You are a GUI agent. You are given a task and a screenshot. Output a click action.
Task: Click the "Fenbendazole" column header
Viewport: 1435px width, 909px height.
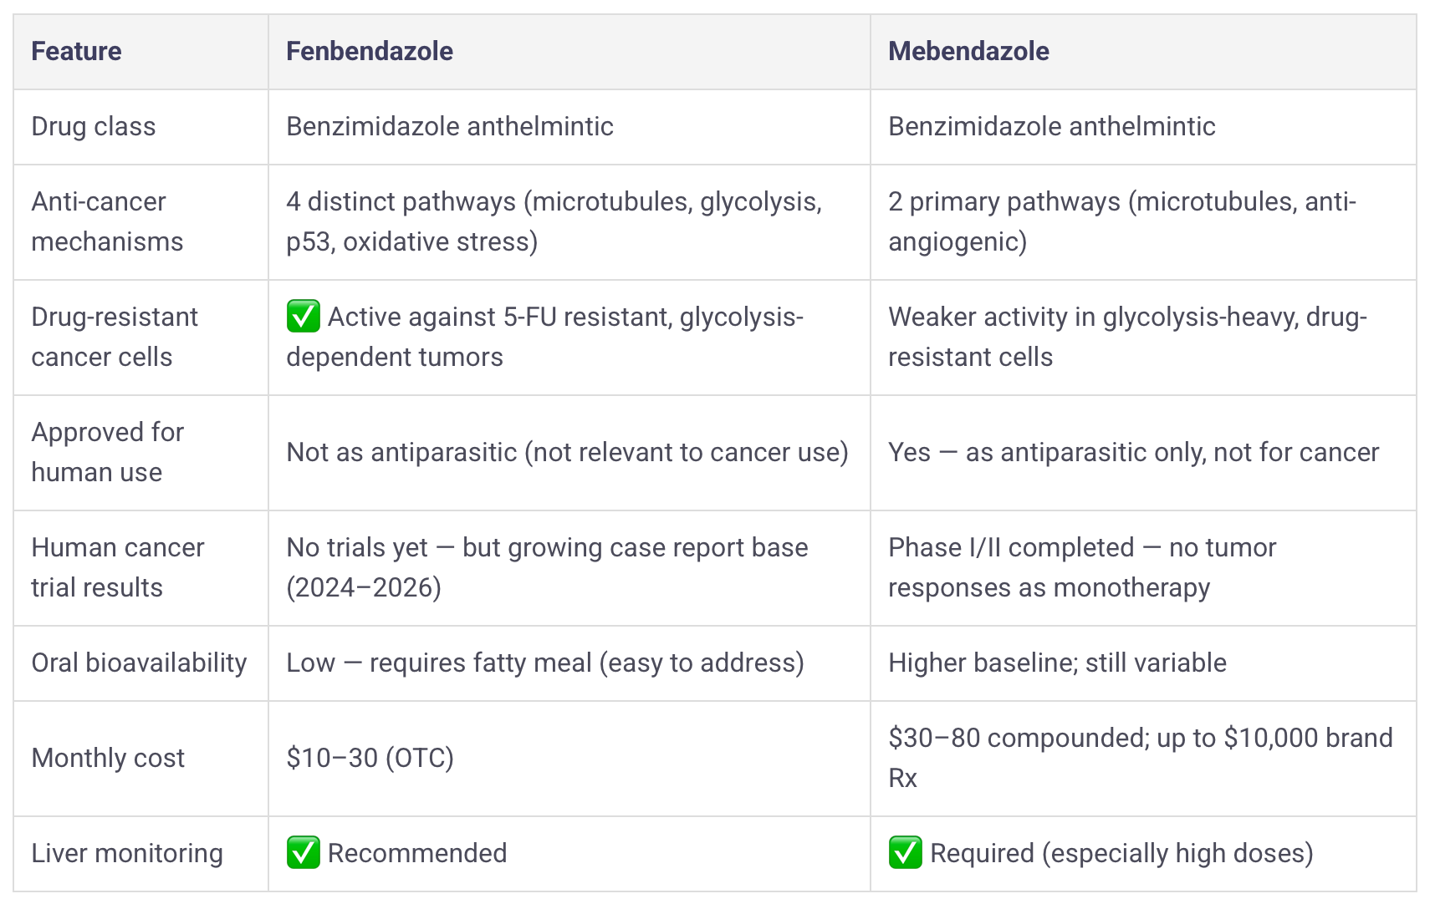coord(370,52)
